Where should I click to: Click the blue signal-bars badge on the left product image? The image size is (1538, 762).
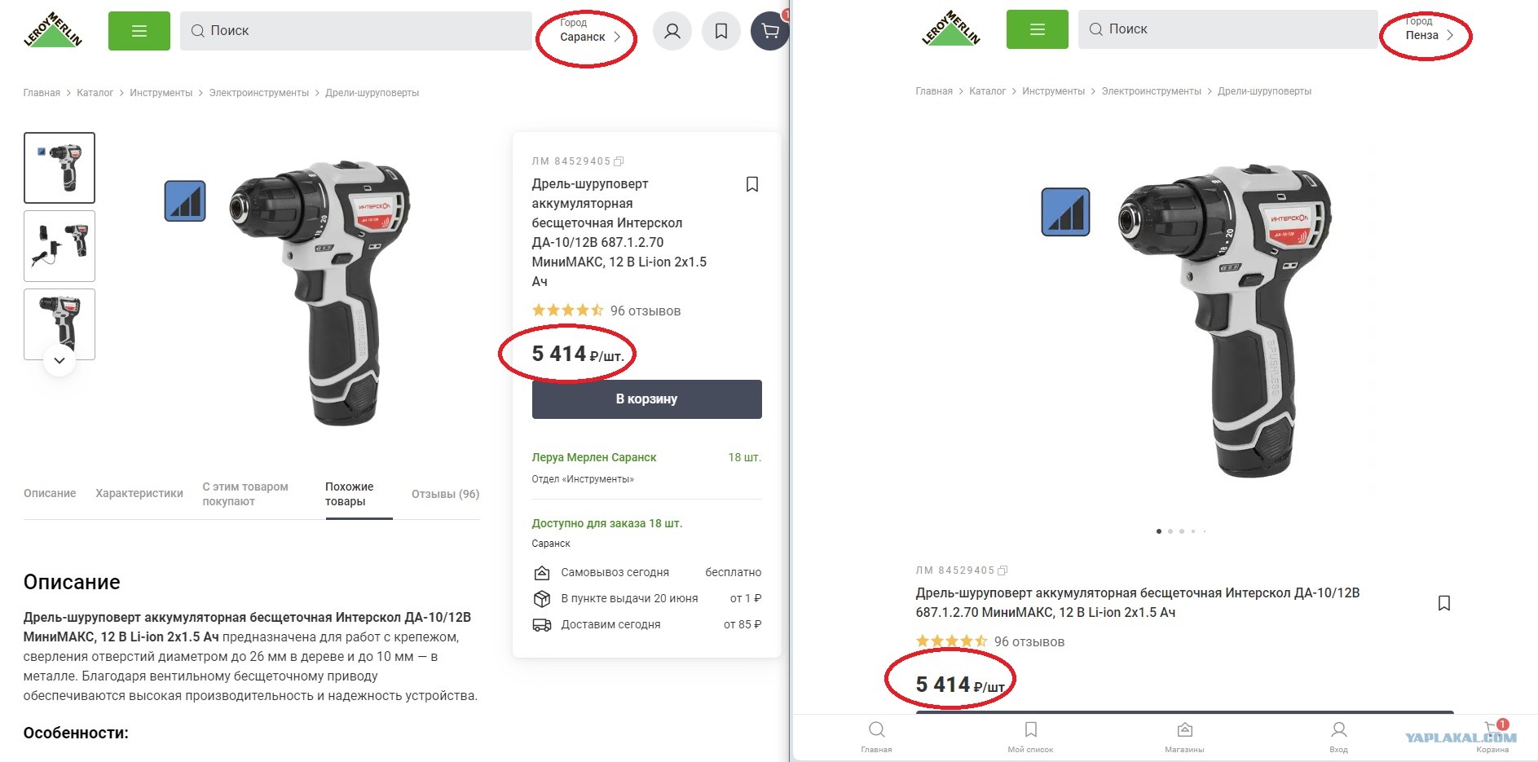coord(185,200)
